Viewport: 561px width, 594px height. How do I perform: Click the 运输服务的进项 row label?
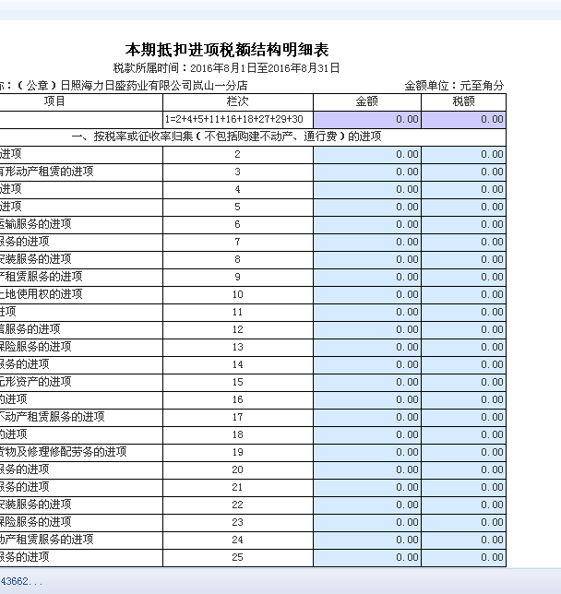tap(36, 224)
